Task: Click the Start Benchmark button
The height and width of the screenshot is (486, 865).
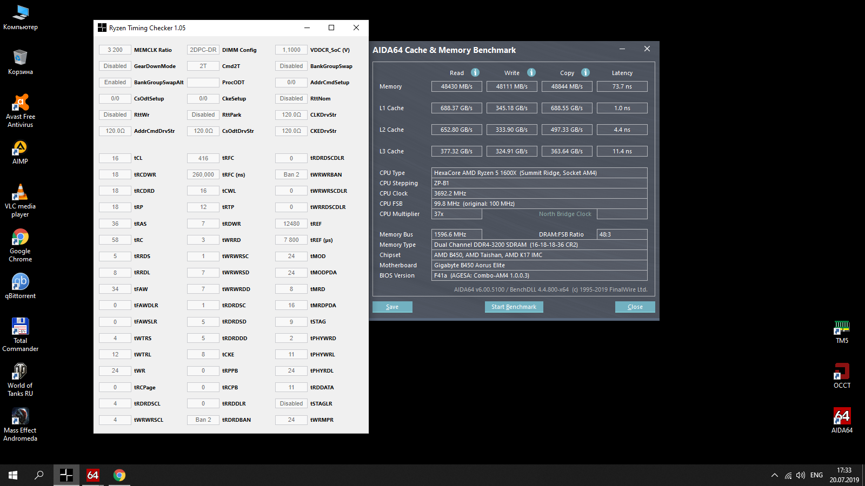Action: pyautogui.click(x=514, y=307)
